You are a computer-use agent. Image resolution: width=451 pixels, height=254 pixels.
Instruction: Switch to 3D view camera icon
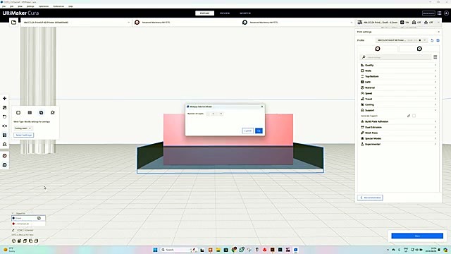coord(13,241)
